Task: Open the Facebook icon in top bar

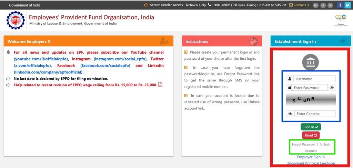Action: point(340,5)
